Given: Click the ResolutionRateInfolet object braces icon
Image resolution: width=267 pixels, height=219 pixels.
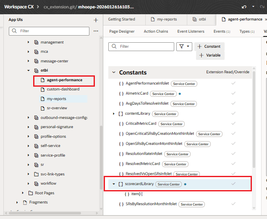Looking at the screenshot, I should pyautogui.click(x=121, y=154).
